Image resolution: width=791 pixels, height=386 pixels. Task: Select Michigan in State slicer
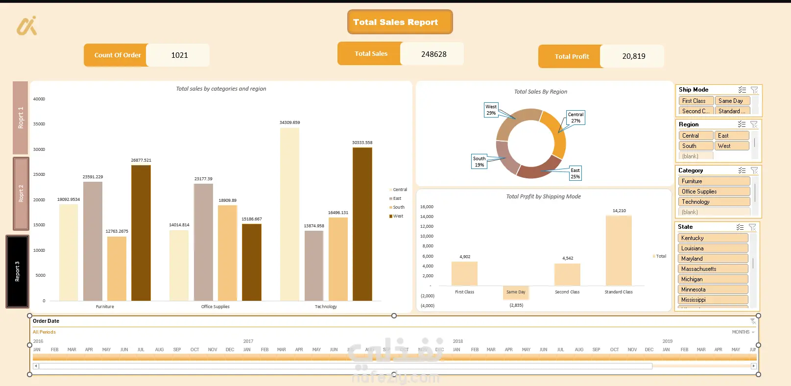(713, 279)
